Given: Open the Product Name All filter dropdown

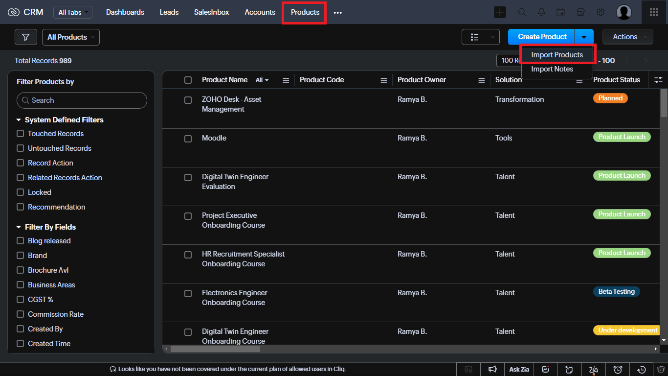Looking at the screenshot, I should click(262, 80).
